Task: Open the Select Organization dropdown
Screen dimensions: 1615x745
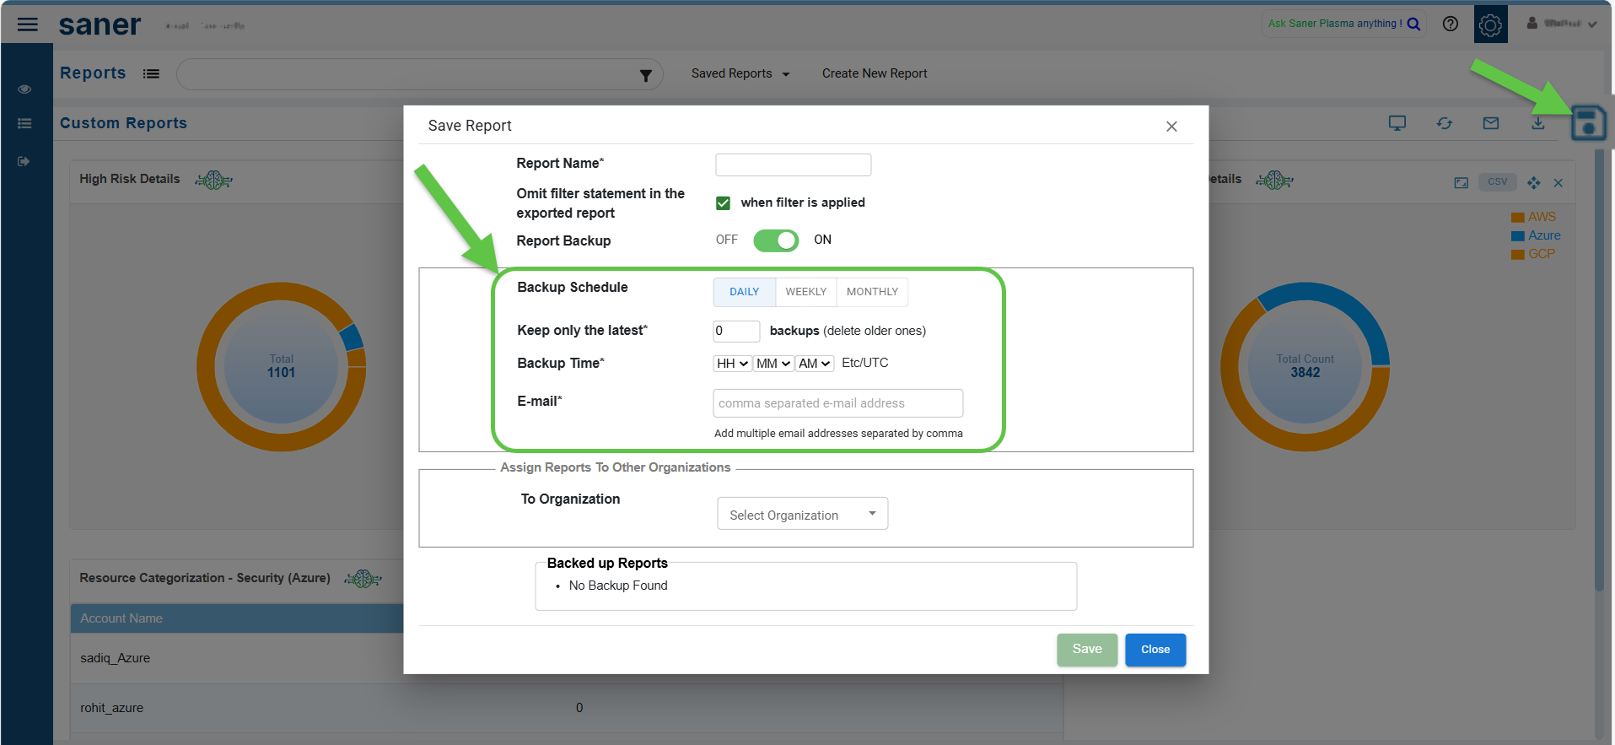Action: (x=802, y=514)
